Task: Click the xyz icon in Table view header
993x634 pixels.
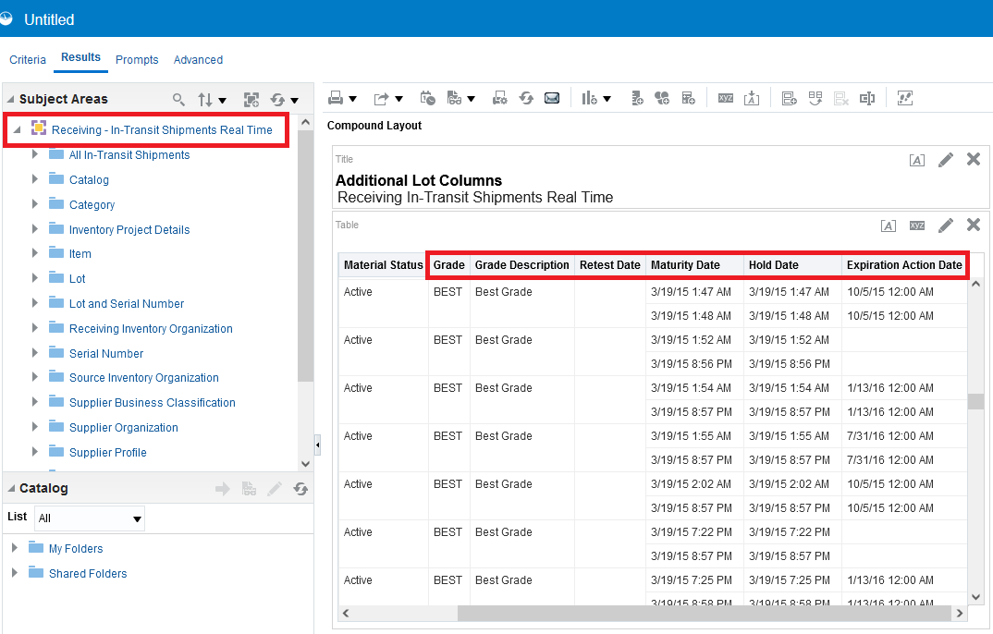Action: 916,225
